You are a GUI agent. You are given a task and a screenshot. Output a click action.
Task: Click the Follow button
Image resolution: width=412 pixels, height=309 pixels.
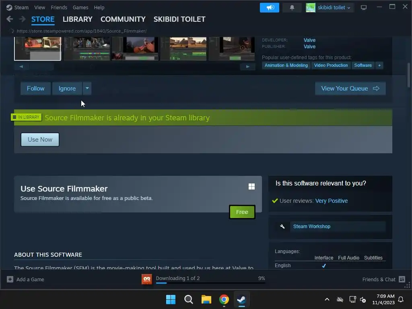coord(35,88)
